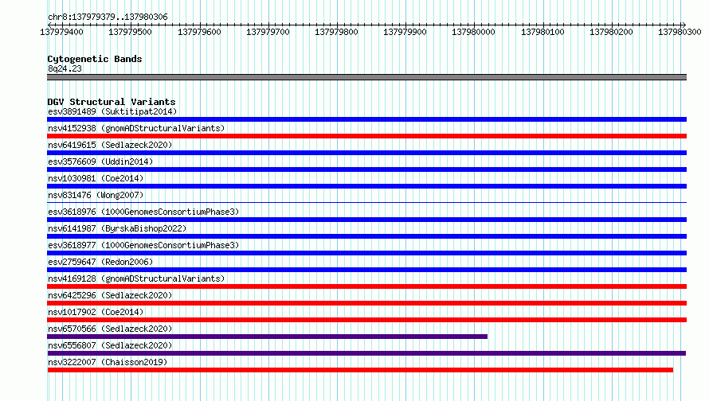Click ruler position 137979600
This screenshot has height=401, width=709.
(x=199, y=32)
